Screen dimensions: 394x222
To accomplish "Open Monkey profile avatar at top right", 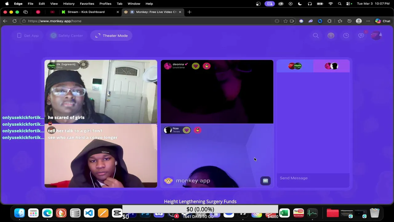I will 376,35.
